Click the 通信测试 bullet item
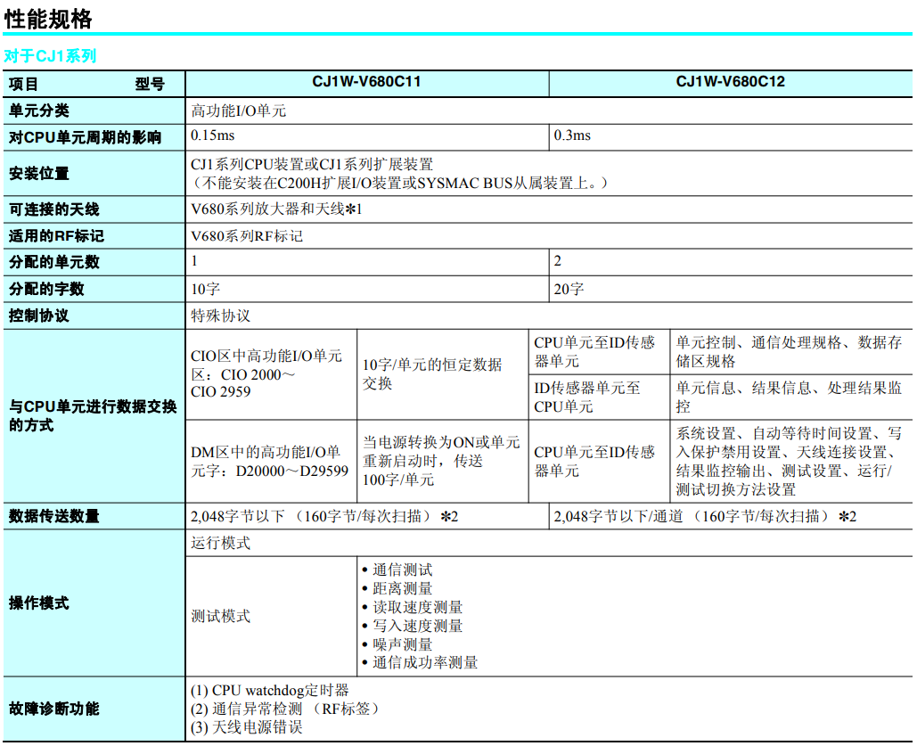 [397, 570]
